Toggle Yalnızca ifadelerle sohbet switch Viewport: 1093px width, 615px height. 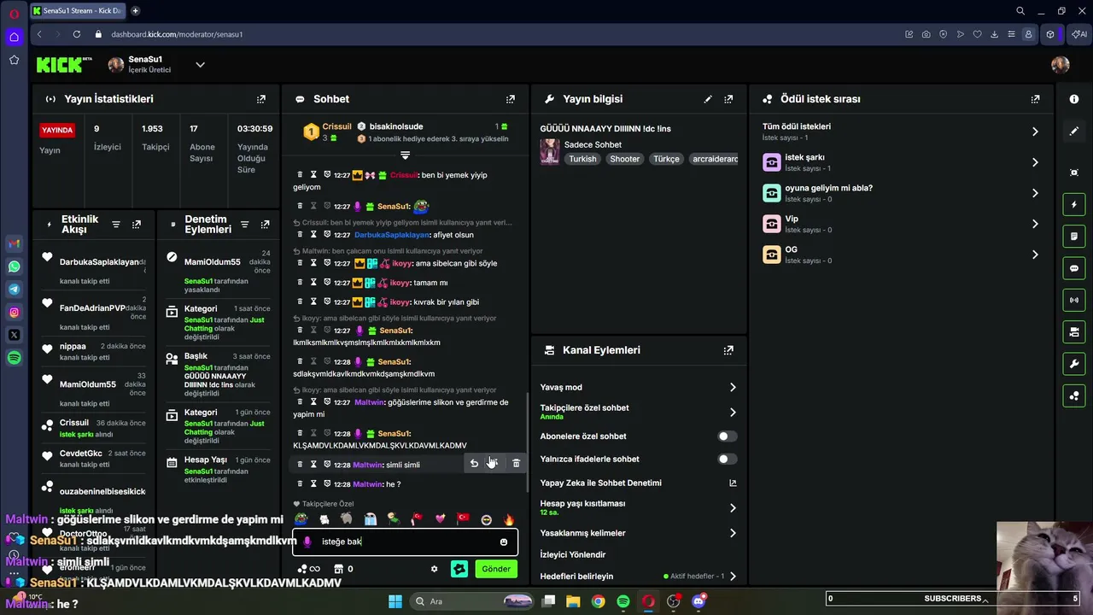(728, 460)
